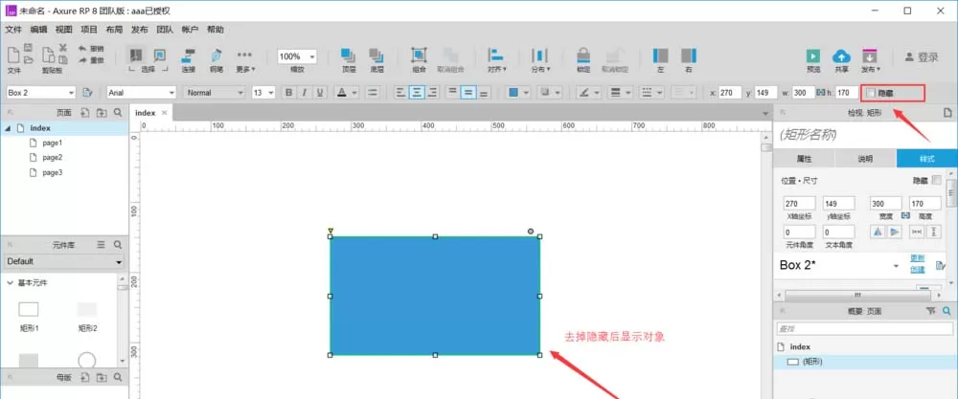The width and height of the screenshot is (958, 399).
Task: Click the undo arrow icon
Action: pyautogui.click(x=83, y=48)
